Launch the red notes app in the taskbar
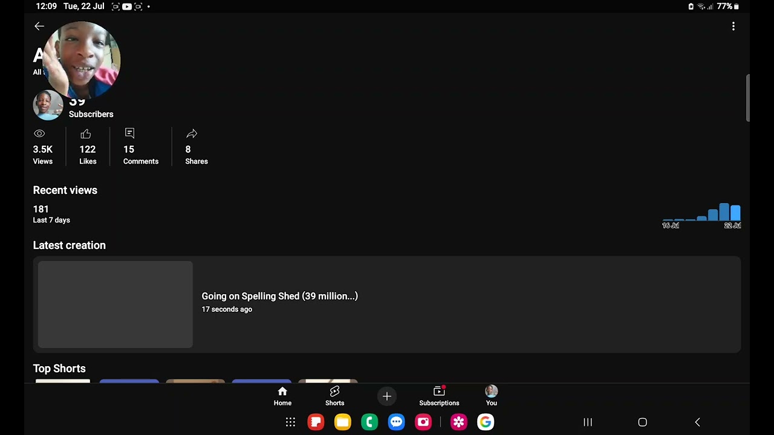The height and width of the screenshot is (435, 774). point(316,422)
